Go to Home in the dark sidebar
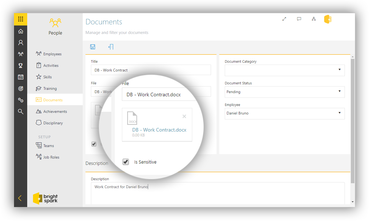 point(21,31)
